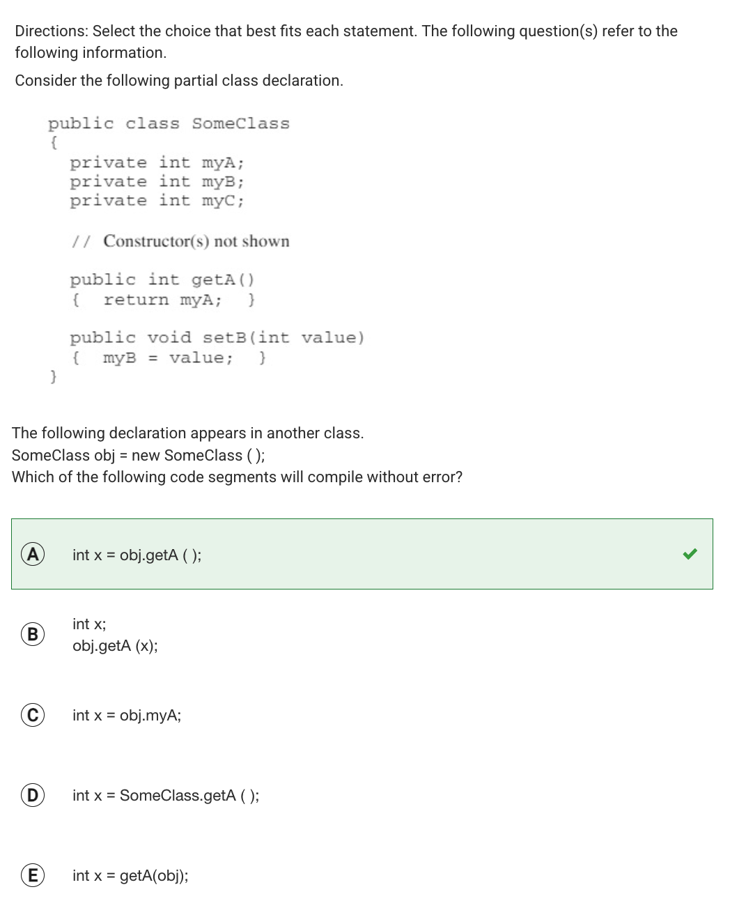Click the green checkmark icon
Image resolution: width=730 pixels, height=917 pixels.
pyautogui.click(x=690, y=554)
